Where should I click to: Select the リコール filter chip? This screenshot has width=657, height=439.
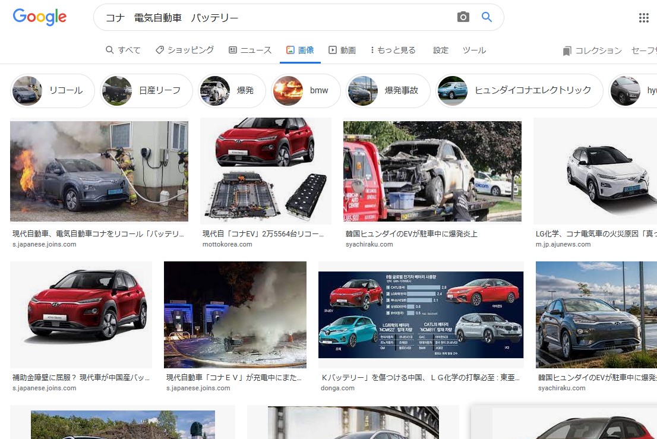point(53,91)
